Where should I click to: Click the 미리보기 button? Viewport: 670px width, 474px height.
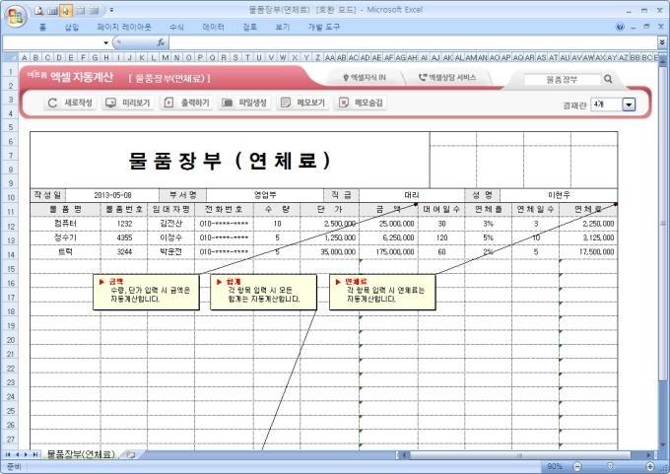pos(128,102)
